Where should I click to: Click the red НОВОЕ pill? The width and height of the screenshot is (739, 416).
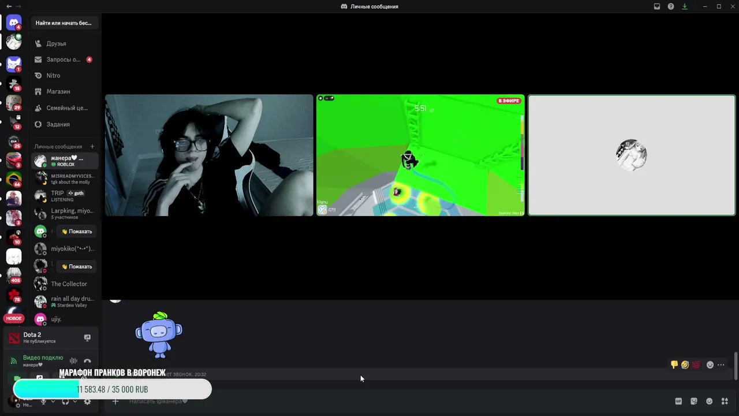click(14, 318)
